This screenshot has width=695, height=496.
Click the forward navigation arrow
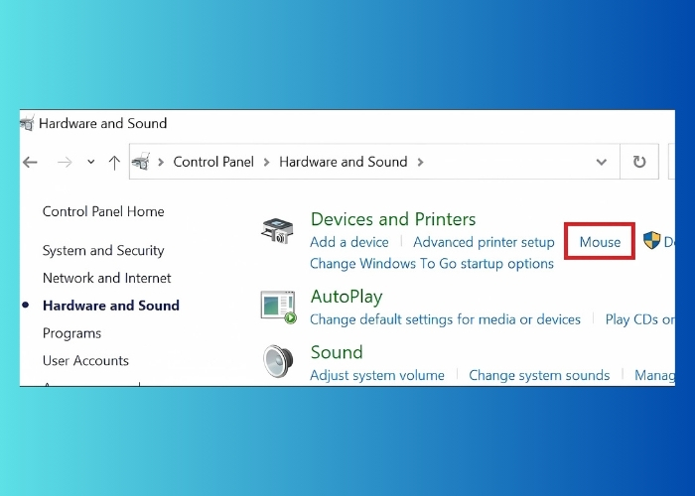pyautogui.click(x=65, y=162)
